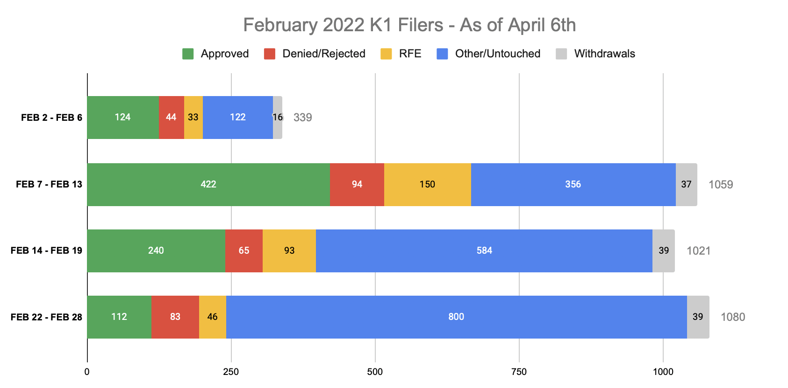788x388 pixels.
Task: Click the FEB 7 - FEB 13 axis label
Action: [x=49, y=184]
